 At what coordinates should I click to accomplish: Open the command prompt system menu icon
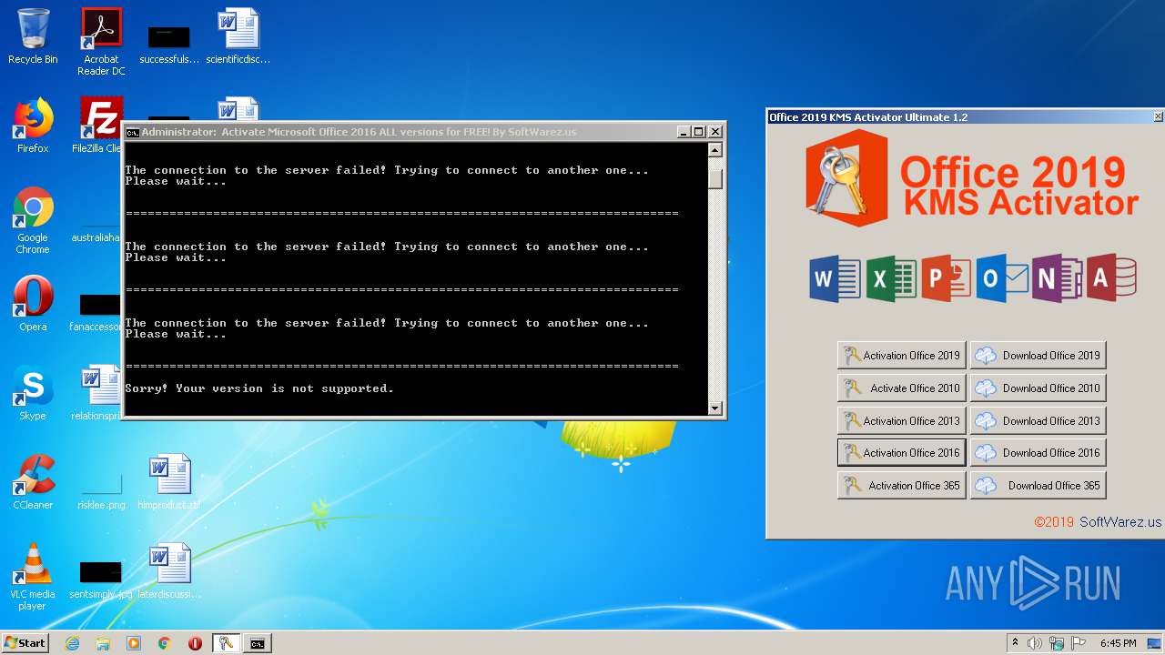click(132, 132)
